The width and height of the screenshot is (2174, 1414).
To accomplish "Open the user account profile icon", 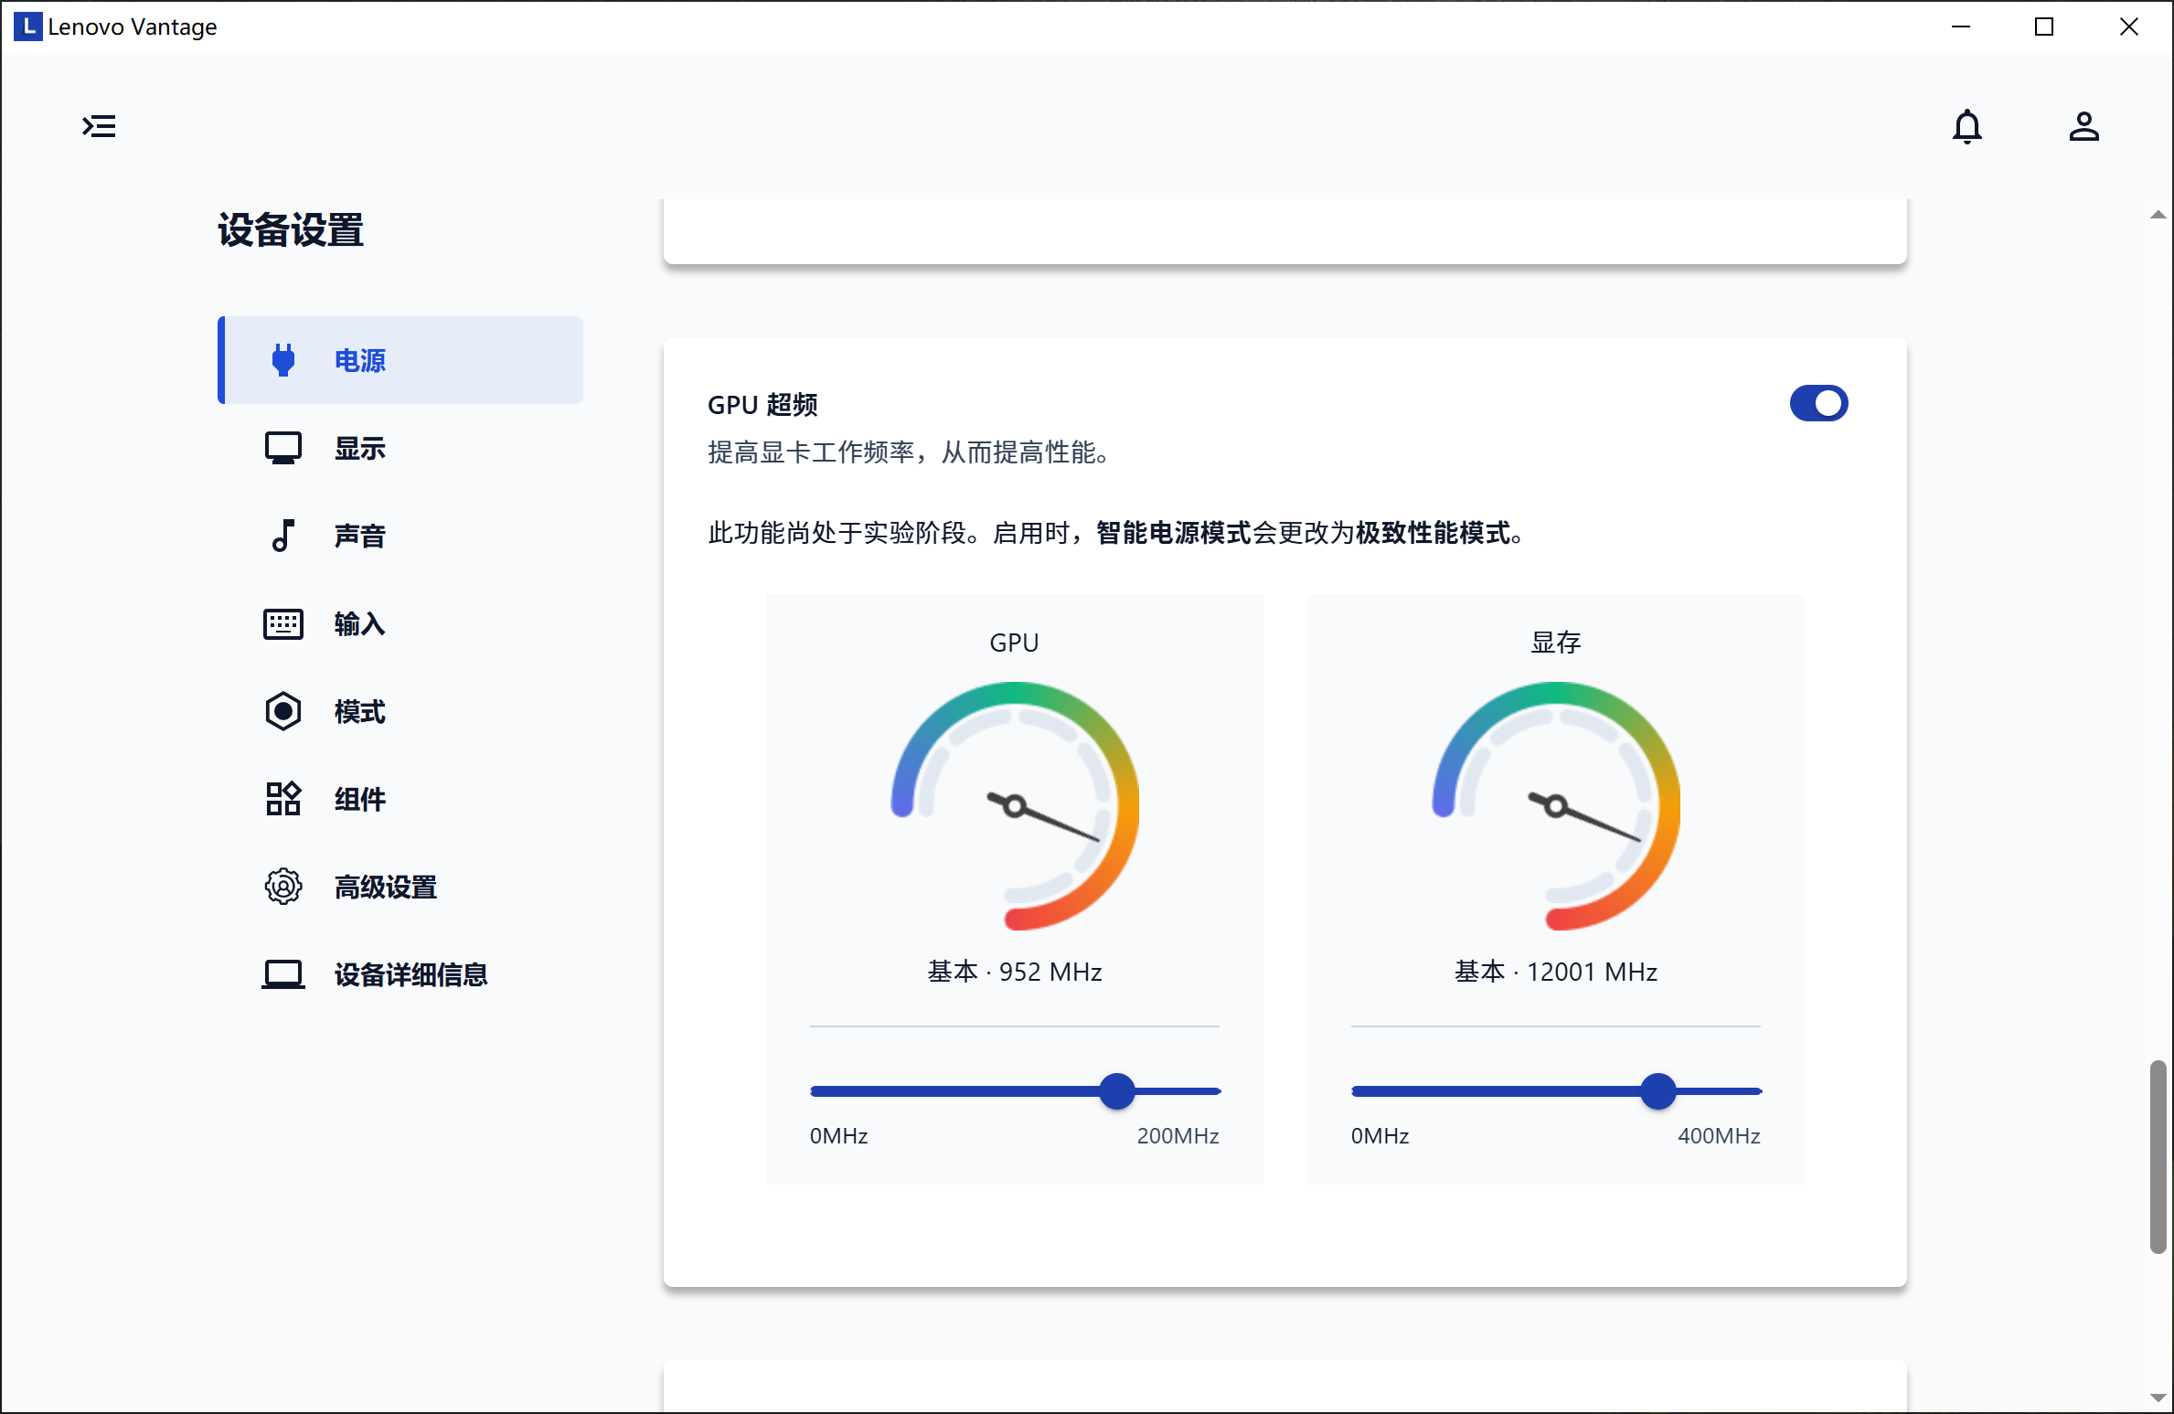I will tap(2083, 126).
